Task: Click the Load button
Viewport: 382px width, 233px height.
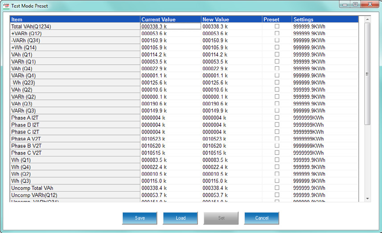Action: pyautogui.click(x=180, y=218)
